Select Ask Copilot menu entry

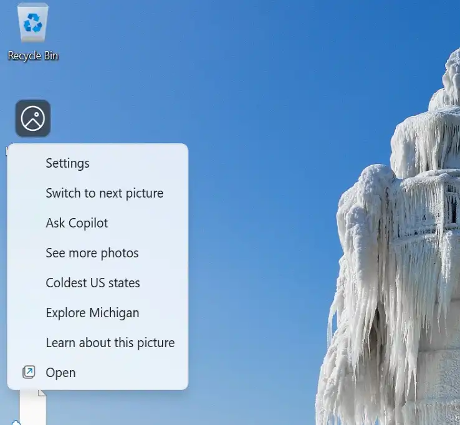(97, 223)
